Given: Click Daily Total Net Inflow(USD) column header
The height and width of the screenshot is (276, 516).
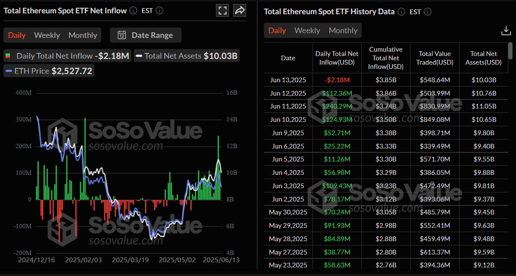Looking at the screenshot, I should (337, 58).
